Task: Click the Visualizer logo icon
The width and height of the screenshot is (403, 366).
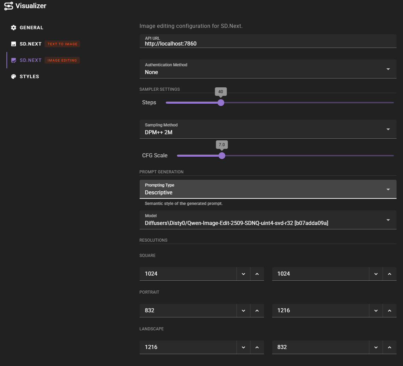Action: pos(8,6)
